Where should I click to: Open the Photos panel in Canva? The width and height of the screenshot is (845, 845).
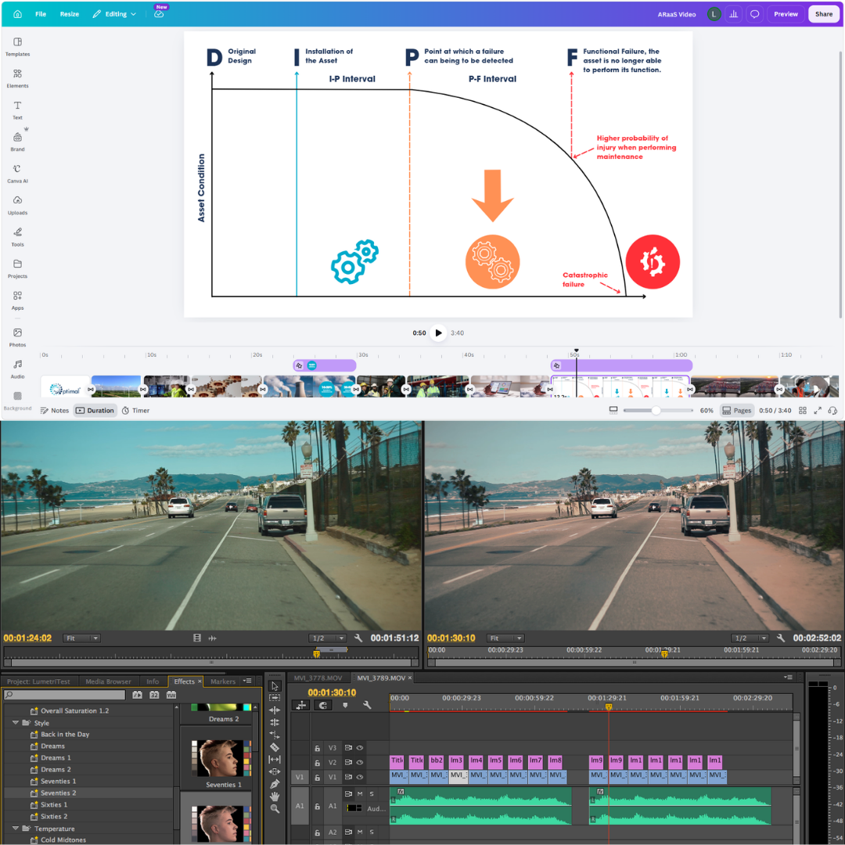pos(17,337)
